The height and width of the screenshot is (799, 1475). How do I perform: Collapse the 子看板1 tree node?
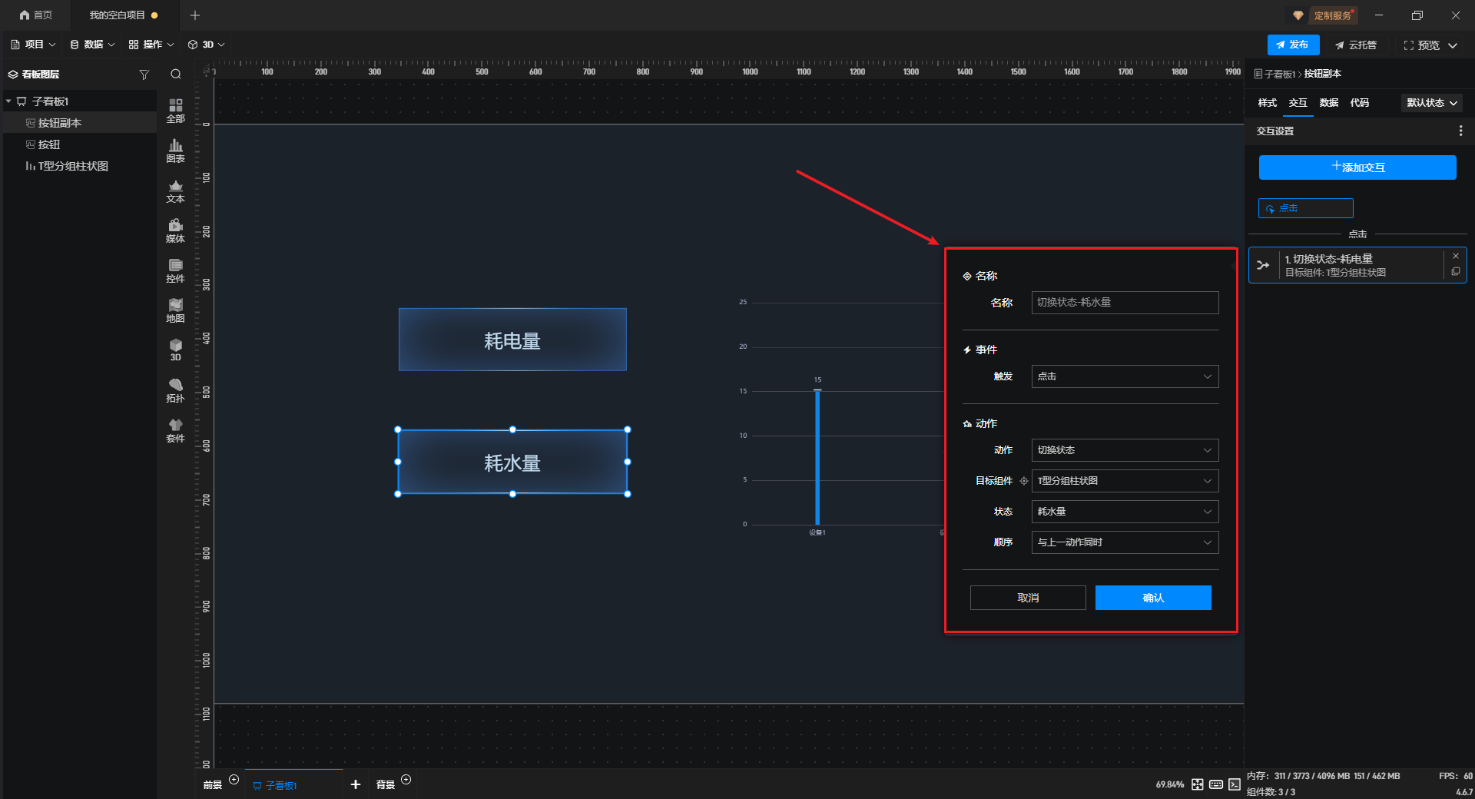pos(8,101)
